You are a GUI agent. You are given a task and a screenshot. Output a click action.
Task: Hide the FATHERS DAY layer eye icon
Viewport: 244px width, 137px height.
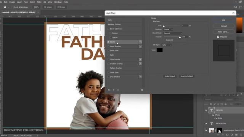206,123
